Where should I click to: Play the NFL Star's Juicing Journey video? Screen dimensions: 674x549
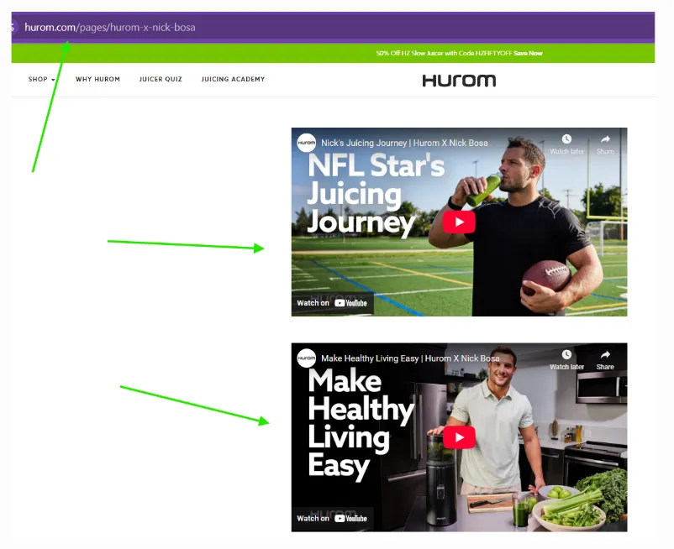pos(459,222)
